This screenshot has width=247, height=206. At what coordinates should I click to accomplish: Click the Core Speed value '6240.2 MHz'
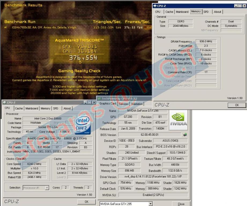click(35, 164)
